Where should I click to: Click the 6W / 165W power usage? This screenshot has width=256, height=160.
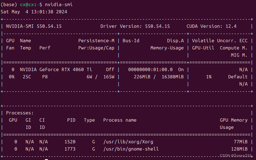point(100,77)
